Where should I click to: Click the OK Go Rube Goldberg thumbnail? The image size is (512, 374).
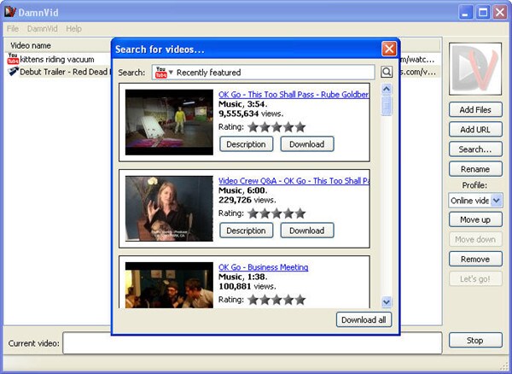(x=169, y=122)
